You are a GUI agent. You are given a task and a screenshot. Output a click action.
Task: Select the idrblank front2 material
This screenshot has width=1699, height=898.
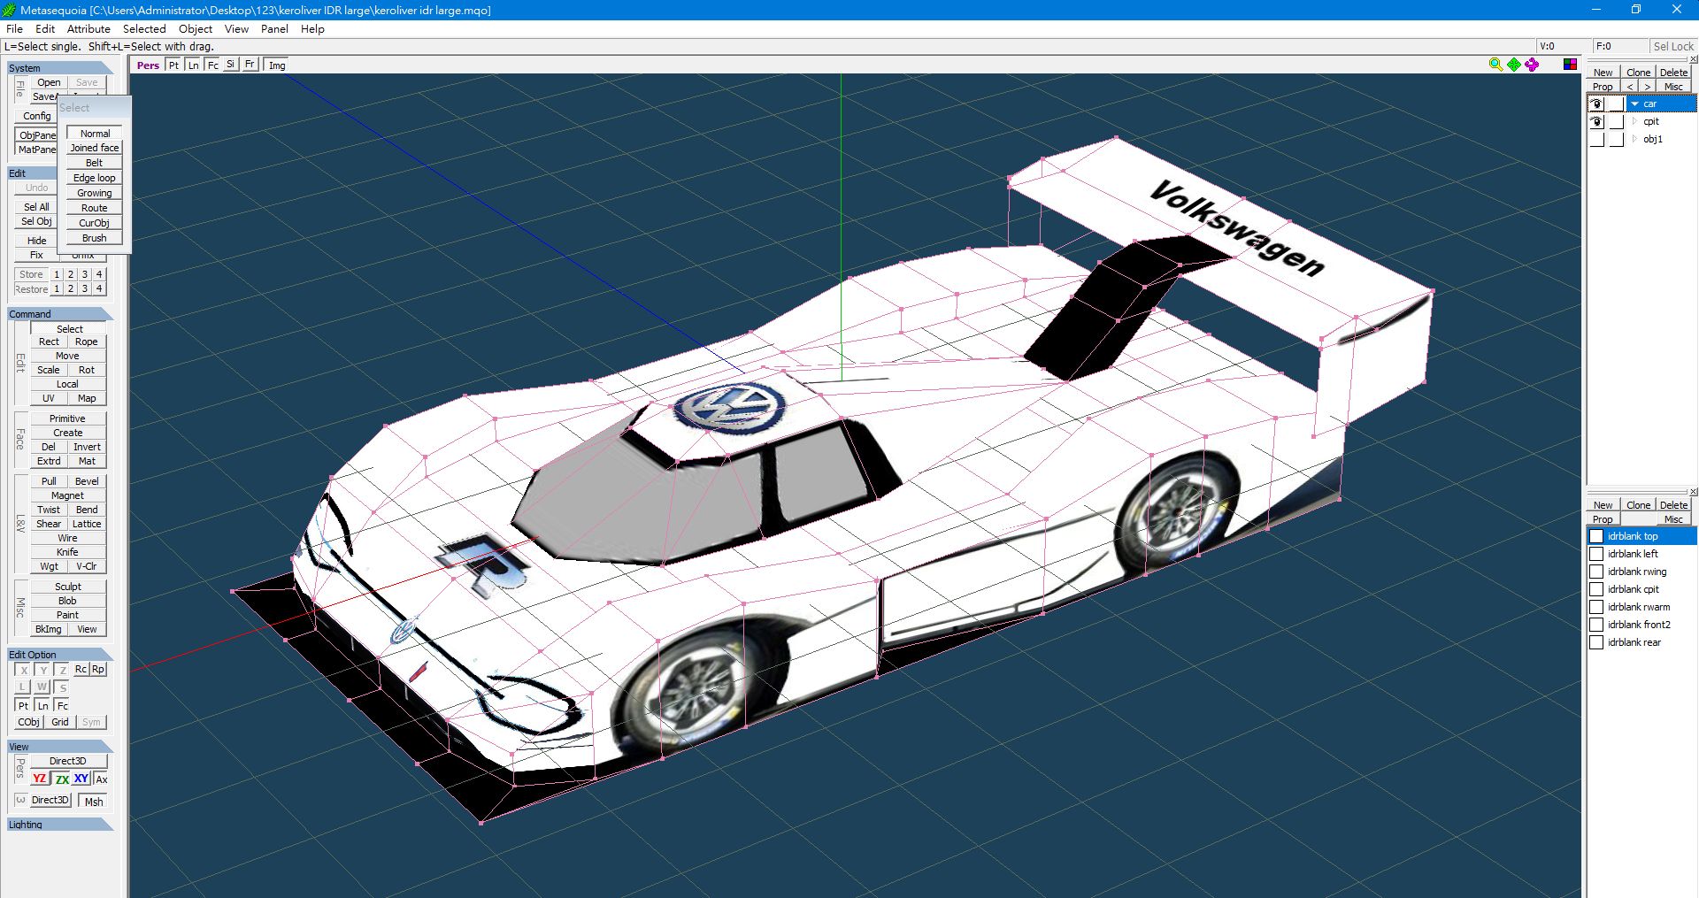pos(1639,625)
